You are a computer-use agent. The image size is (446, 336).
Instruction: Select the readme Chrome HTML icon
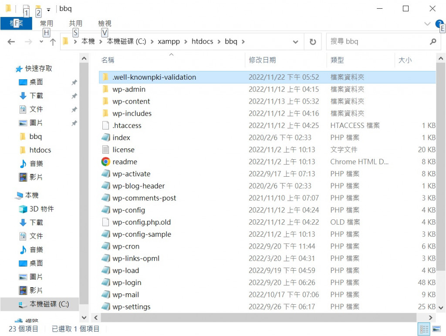click(105, 162)
